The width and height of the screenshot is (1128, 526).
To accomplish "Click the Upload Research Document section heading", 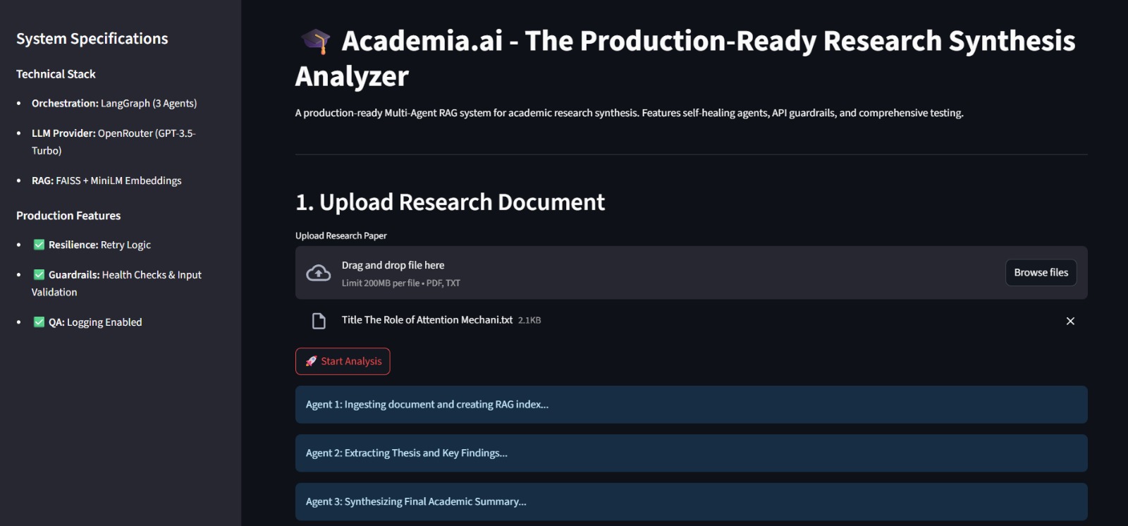I will coord(450,202).
